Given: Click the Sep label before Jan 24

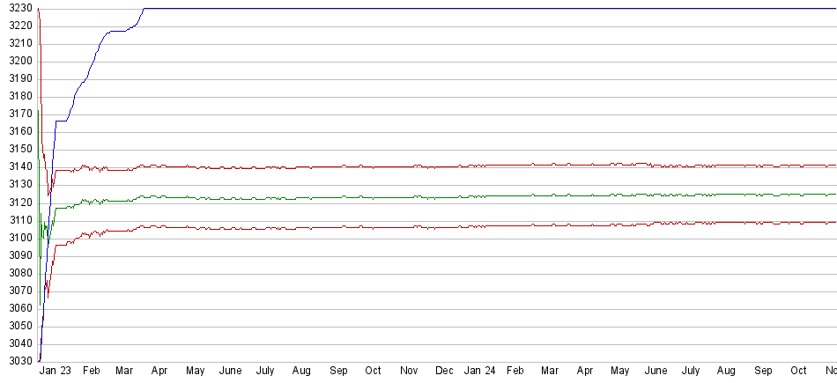Looking at the screenshot, I should coord(338,372).
